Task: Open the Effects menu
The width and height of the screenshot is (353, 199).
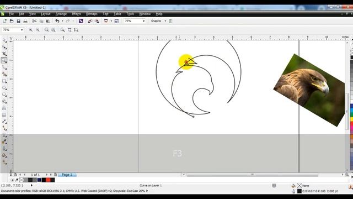Action: tap(76, 14)
